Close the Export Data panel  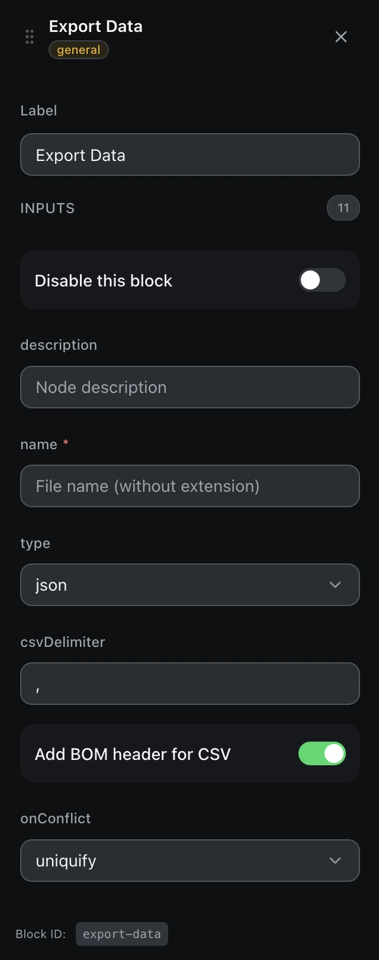pos(341,37)
